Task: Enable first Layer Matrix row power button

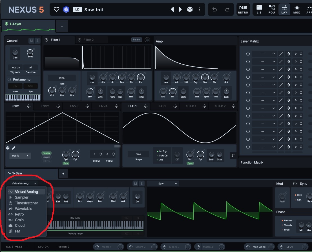Action: point(248,54)
